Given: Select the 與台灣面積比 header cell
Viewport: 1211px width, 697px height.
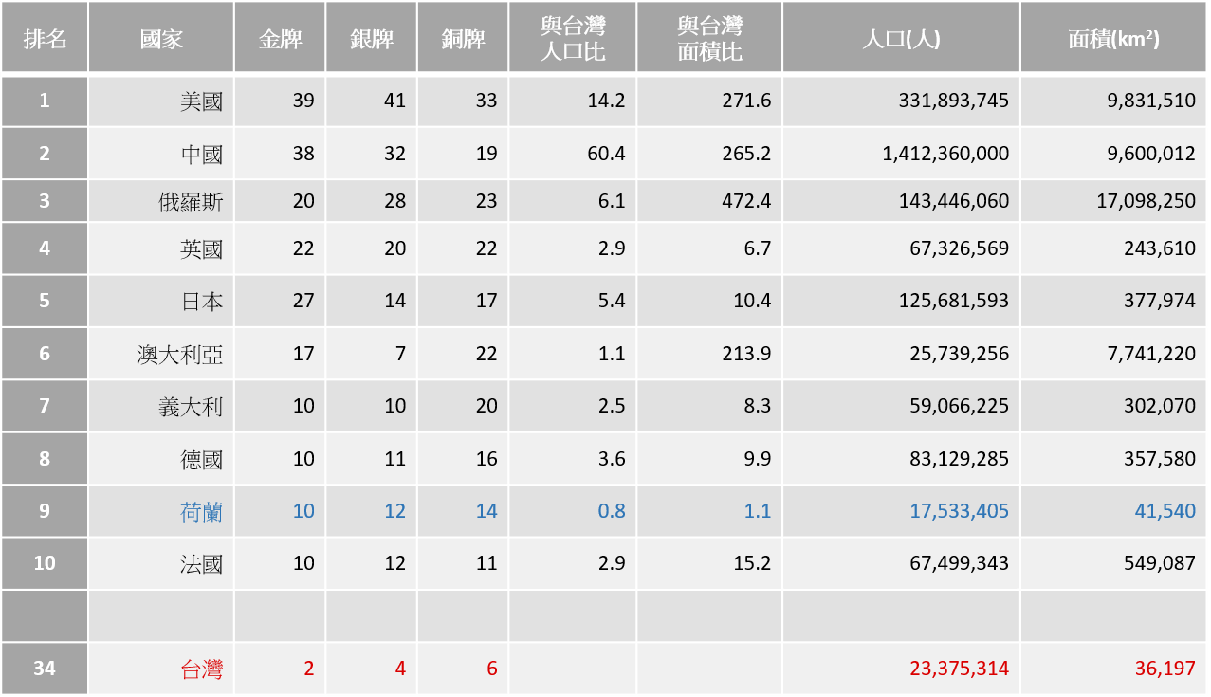Looking at the screenshot, I should [709, 39].
